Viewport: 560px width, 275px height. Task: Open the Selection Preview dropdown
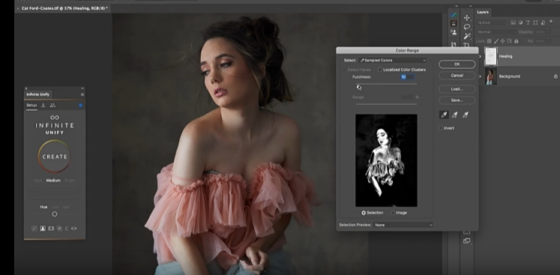(403, 225)
